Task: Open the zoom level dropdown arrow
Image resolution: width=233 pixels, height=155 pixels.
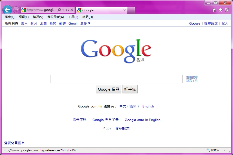Action: click(x=224, y=150)
